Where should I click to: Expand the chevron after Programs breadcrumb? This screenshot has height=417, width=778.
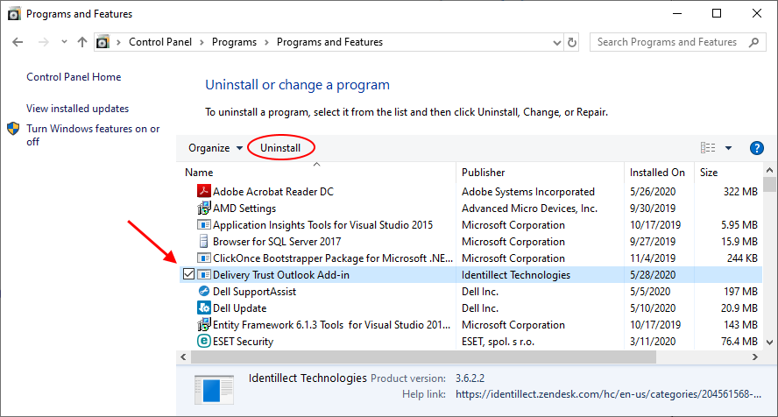(266, 43)
